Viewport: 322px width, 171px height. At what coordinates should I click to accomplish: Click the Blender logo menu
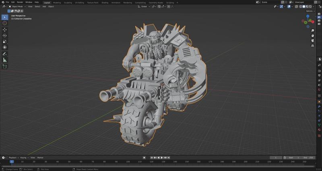pyautogui.click(x=3, y=2)
